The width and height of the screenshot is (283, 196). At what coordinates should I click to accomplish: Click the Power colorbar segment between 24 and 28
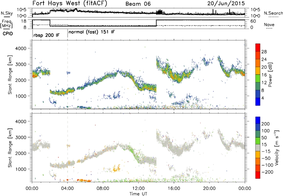click(x=258, y=55)
